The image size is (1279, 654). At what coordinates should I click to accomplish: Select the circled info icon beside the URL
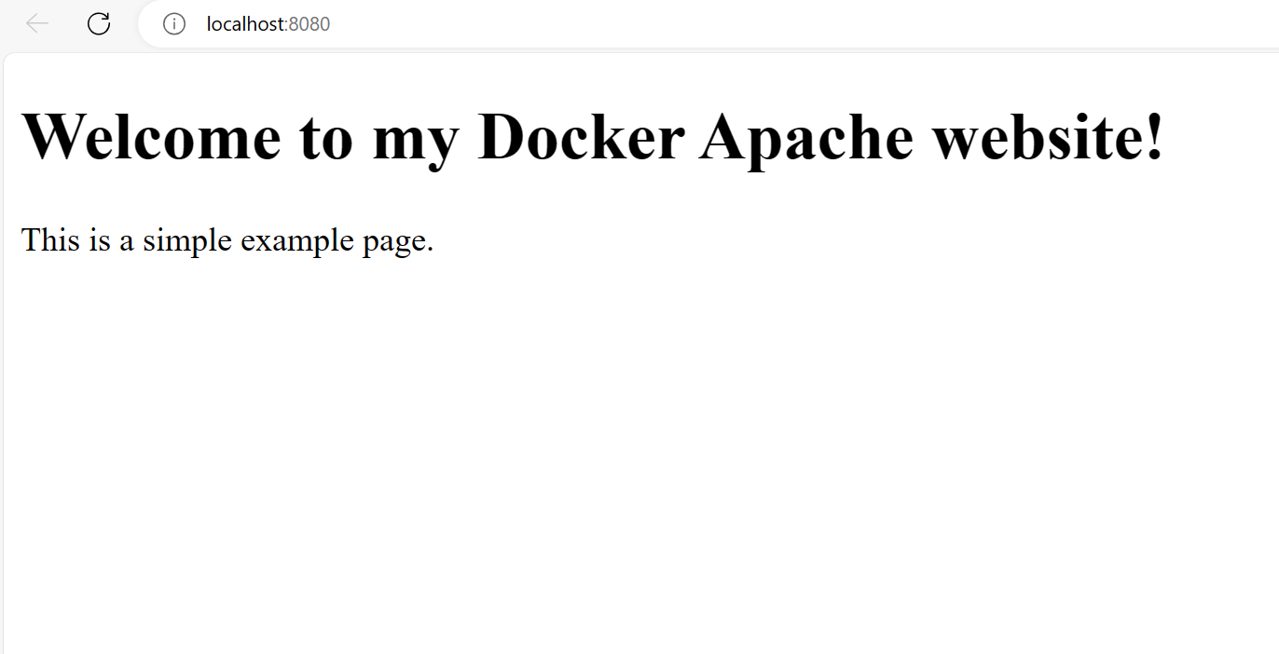[173, 24]
